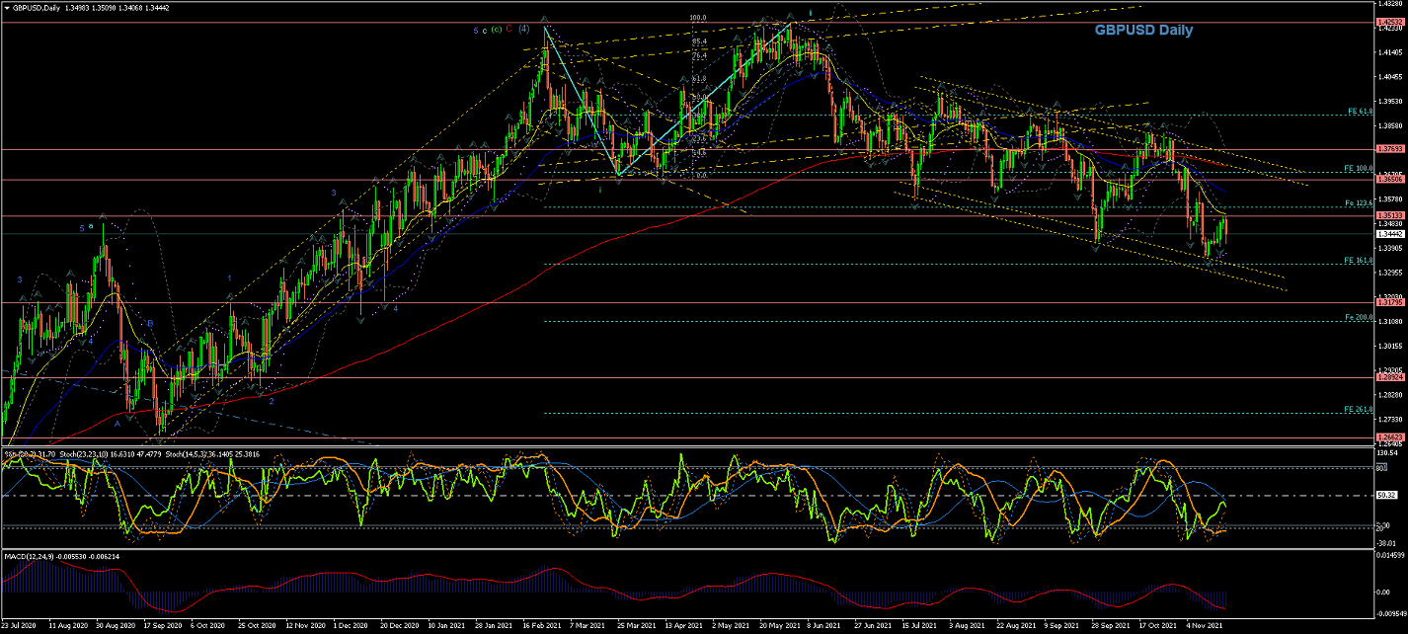Image resolution: width=1408 pixels, height=634 pixels.
Task: Click the 1.26623 red price level tag
Action: point(1389,436)
